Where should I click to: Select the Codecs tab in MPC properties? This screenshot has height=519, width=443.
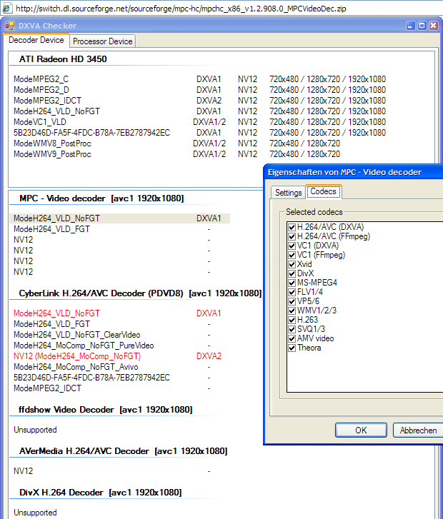point(324,191)
